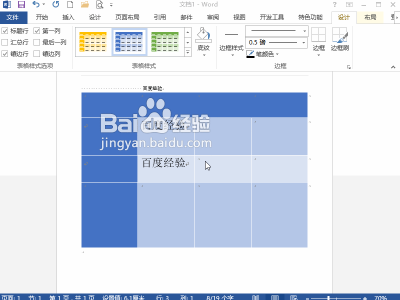This screenshot has width=400, height=300.
Task: Open the Borders (边框) dropdown arrow
Action: pyautogui.click(x=318, y=55)
